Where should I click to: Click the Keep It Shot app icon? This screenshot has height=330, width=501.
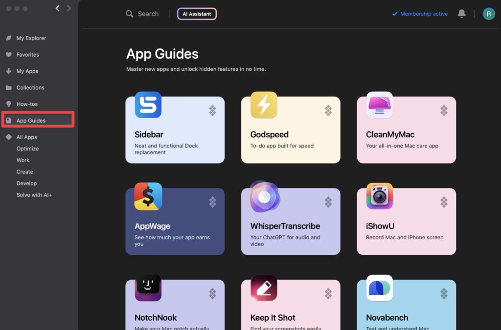[x=264, y=288]
